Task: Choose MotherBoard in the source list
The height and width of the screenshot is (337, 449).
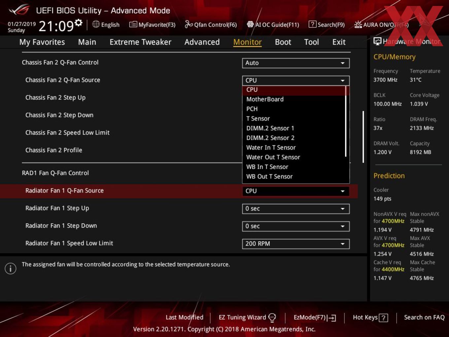Action: [x=294, y=99]
